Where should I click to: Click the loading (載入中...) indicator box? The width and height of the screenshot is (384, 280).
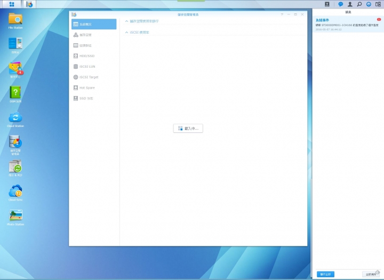coord(188,128)
